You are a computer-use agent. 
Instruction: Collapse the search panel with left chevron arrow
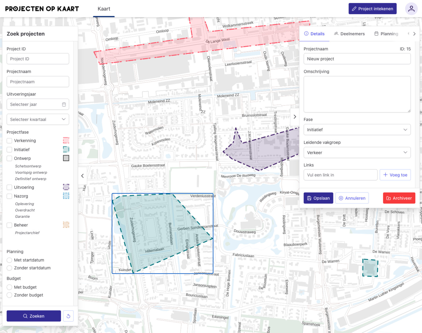(82, 176)
